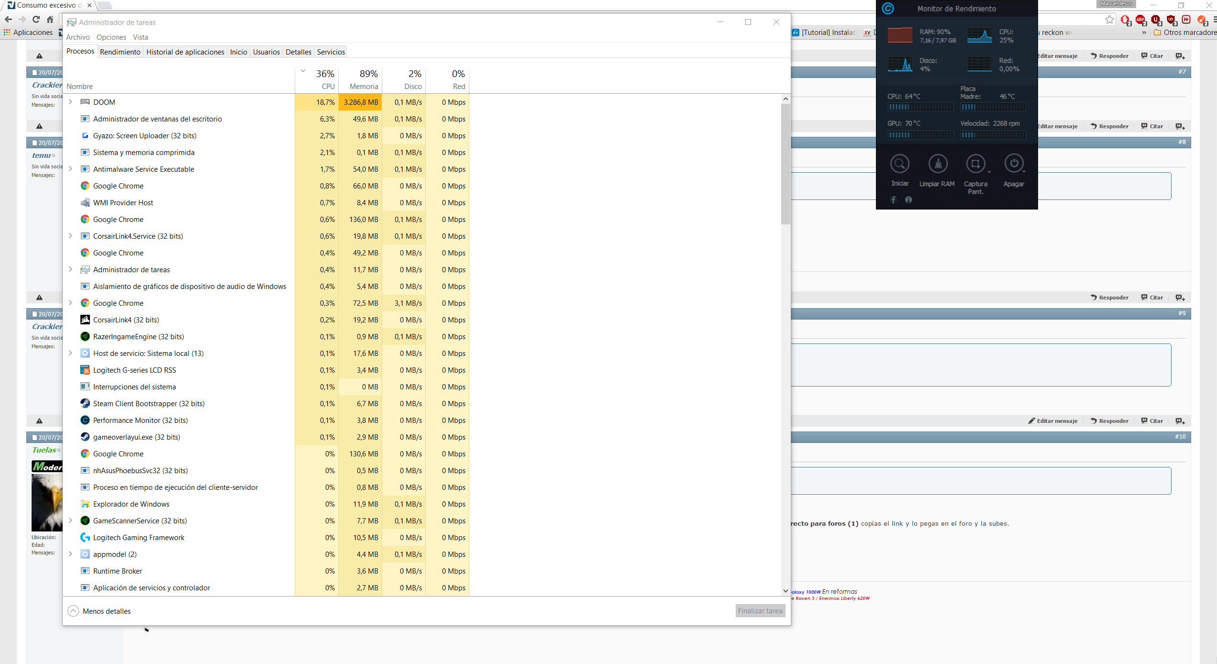Sort processes by Memoria column
This screenshot has height=664, width=1217.
[x=364, y=86]
